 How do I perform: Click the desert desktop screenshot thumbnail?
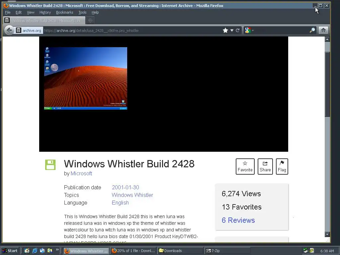click(86, 78)
